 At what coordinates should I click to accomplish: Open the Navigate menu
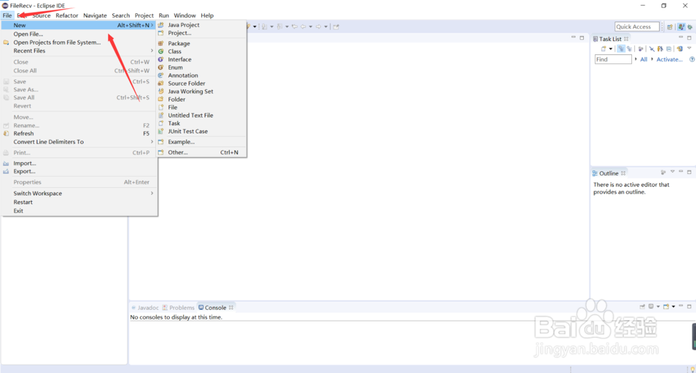[95, 15]
